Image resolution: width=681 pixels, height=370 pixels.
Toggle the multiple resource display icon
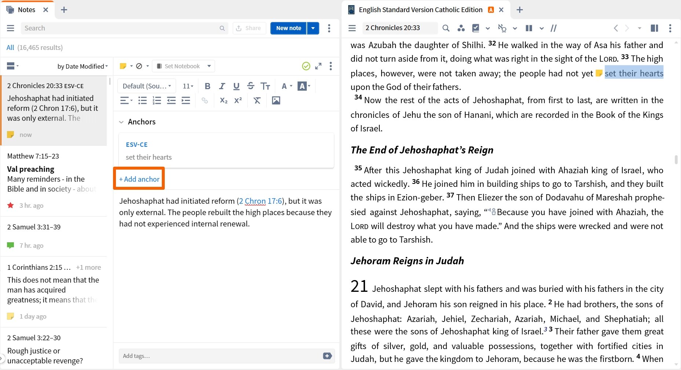coord(654,28)
